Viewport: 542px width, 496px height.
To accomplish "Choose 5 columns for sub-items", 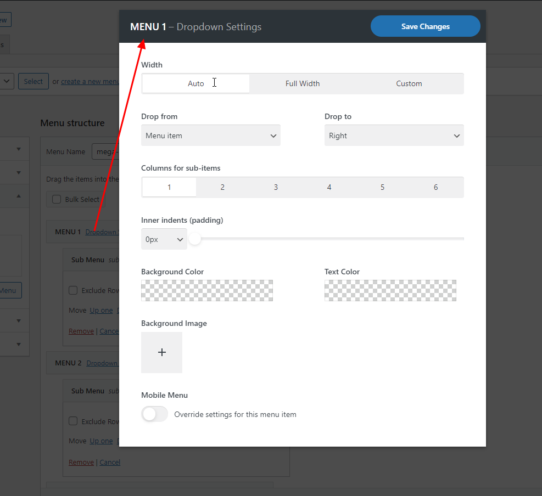I will tap(382, 187).
